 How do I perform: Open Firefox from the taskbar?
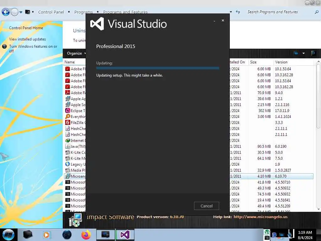(86, 235)
